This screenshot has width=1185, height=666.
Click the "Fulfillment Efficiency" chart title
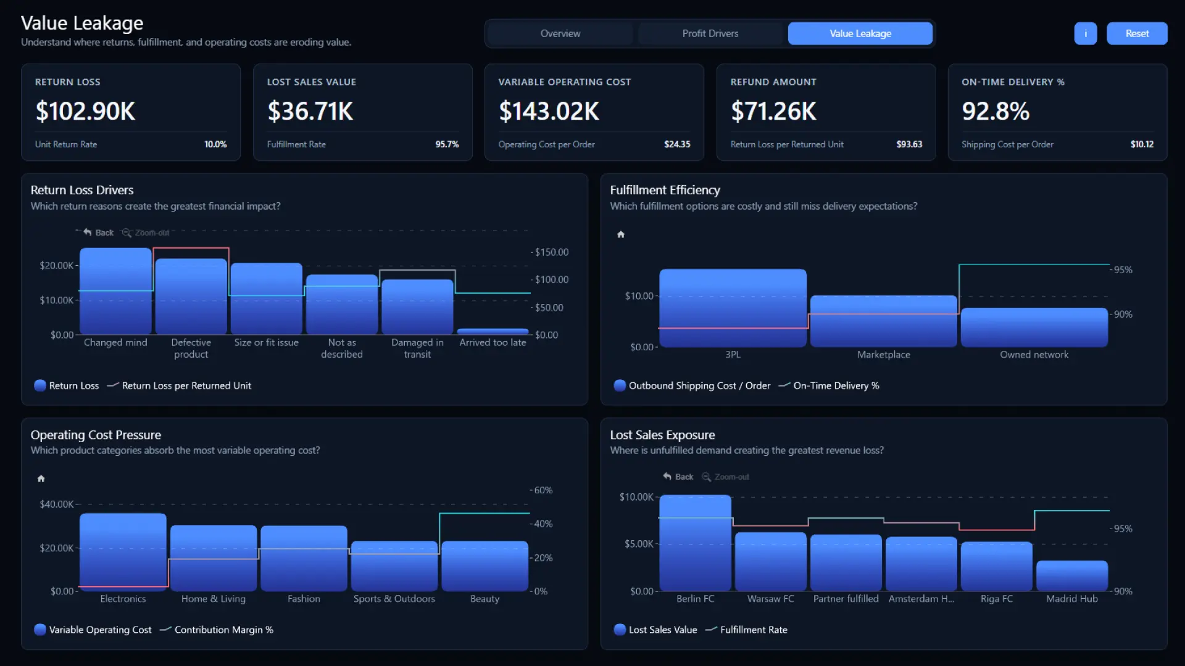point(665,190)
